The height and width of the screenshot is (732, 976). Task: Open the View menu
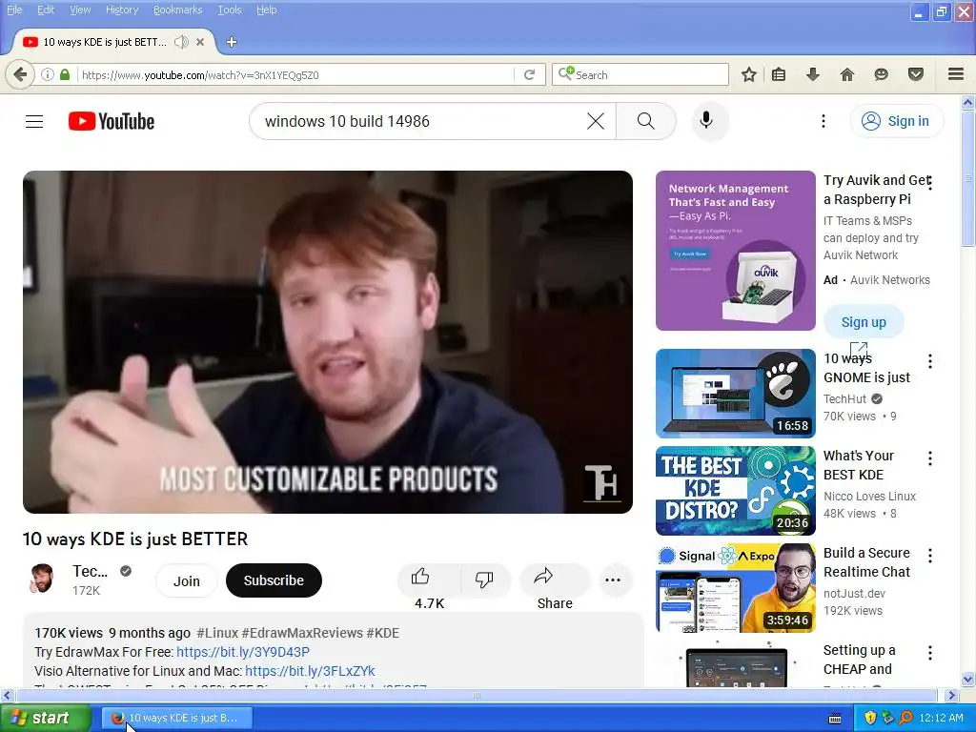point(80,10)
